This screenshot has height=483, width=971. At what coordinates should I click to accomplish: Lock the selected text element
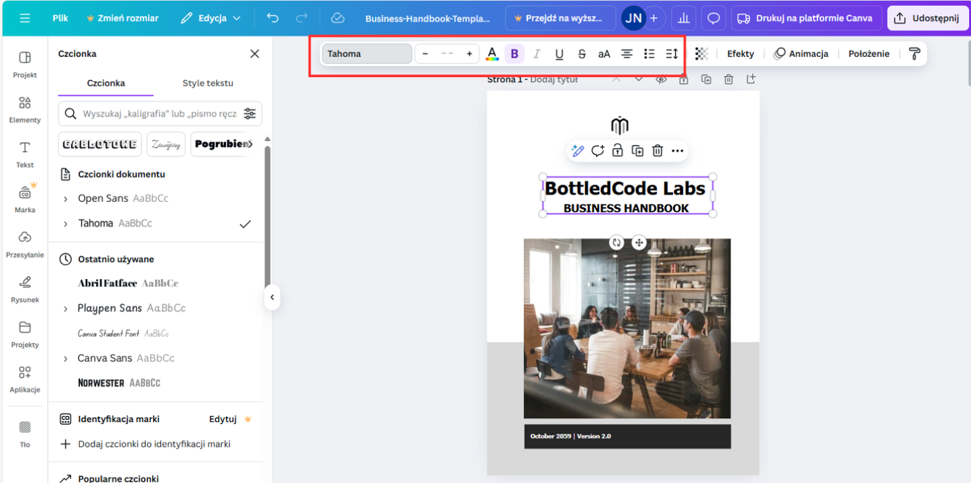coord(617,151)
